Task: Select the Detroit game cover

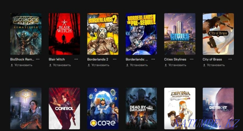Action: (x=218, y=108)
